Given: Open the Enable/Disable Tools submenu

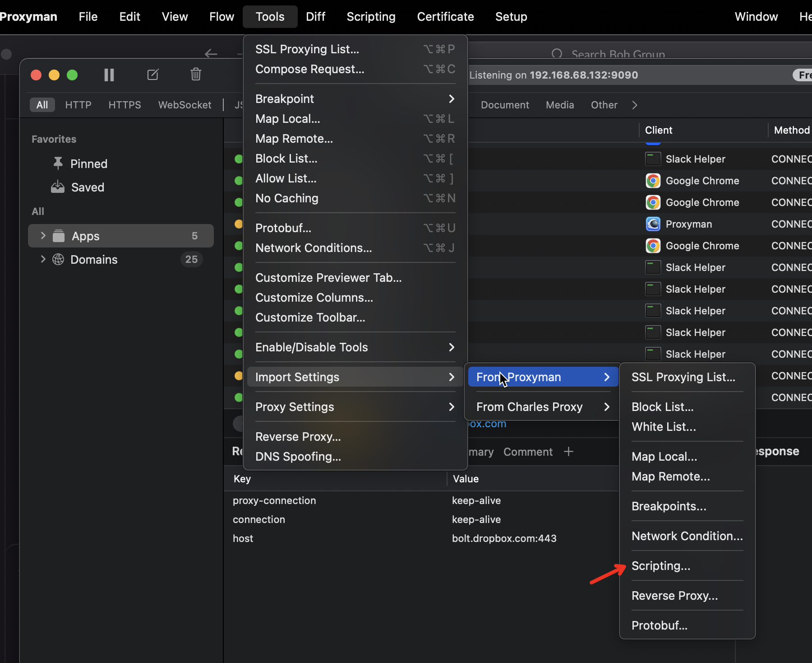Looking at the screenshot, I should pyautogui.click(x=355, y=347).
